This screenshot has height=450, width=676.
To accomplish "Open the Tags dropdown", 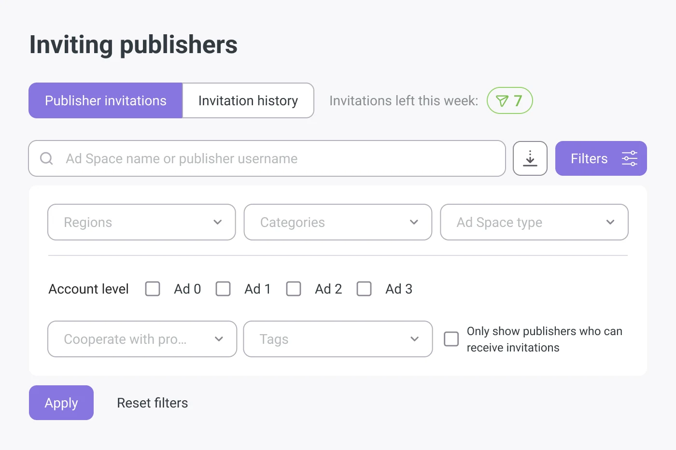I will pos(338,339).
